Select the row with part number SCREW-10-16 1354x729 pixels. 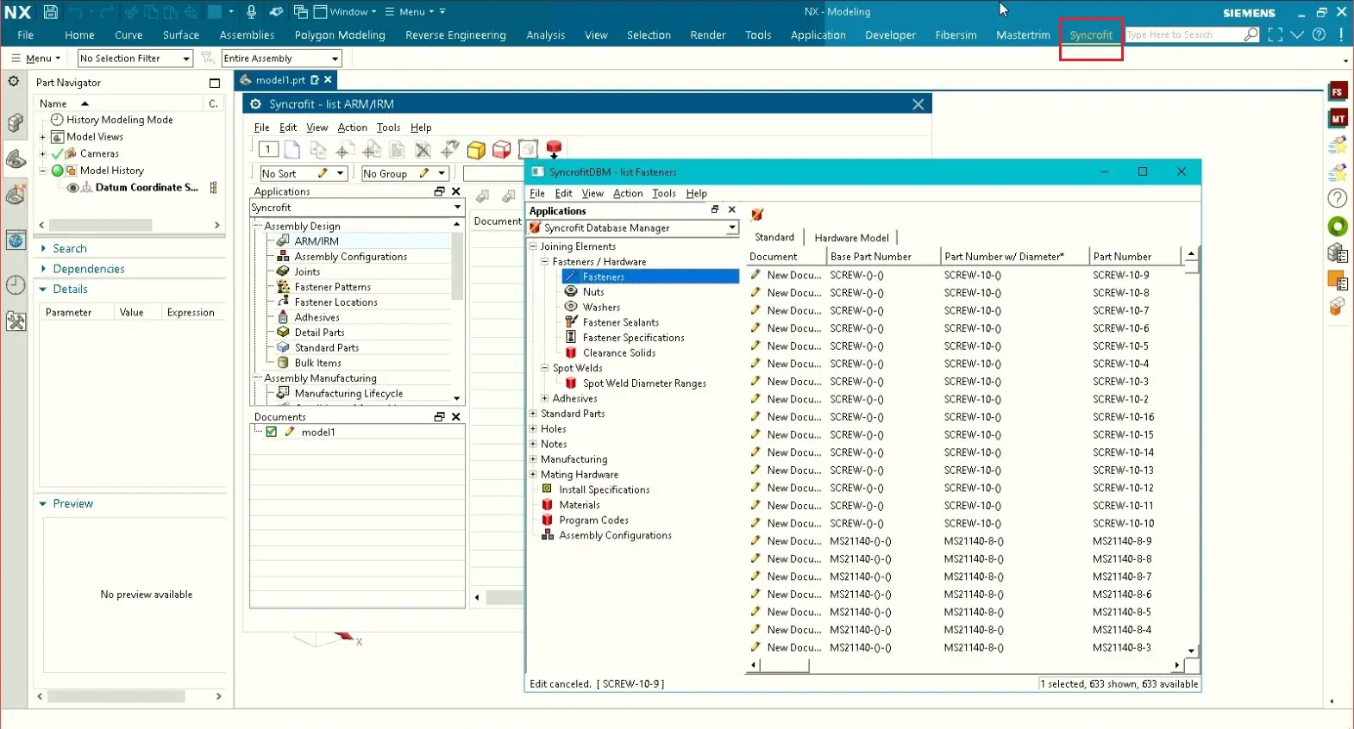coord(965,417)
